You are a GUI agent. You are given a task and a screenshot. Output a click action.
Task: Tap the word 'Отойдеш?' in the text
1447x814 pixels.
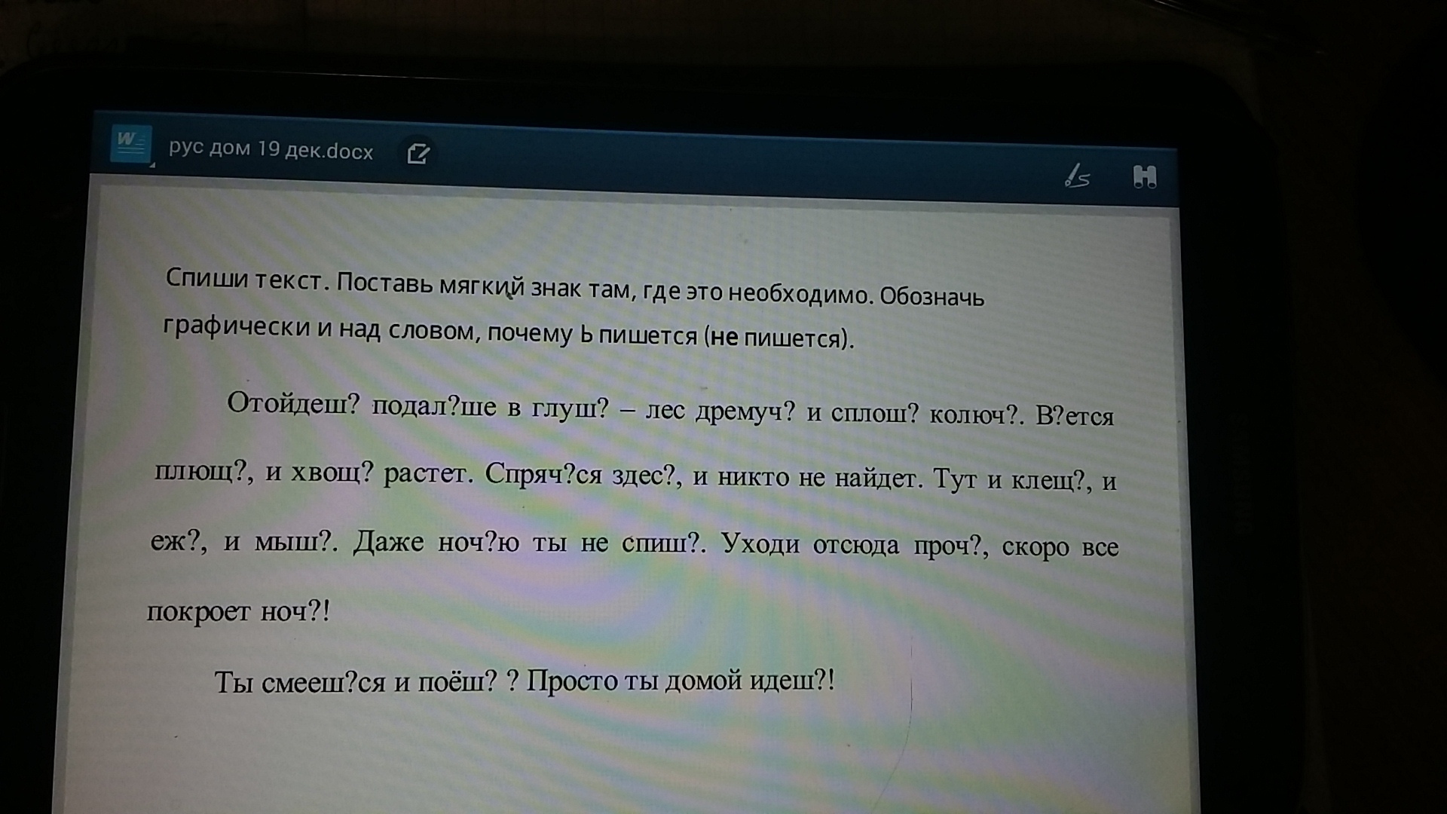tap(294, 404)
